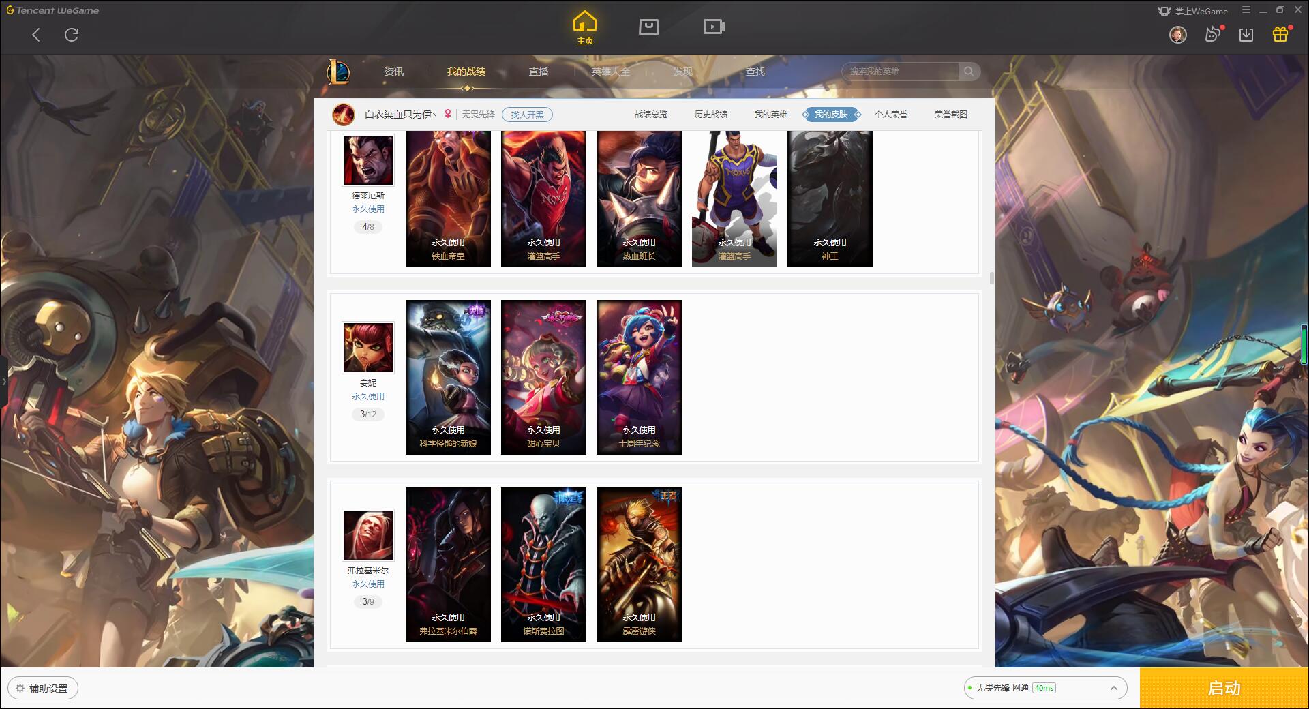This screenshot has width=1309, height=709.
Task: Click the 4/8 skin count badge
Action: tap(368, 227)
